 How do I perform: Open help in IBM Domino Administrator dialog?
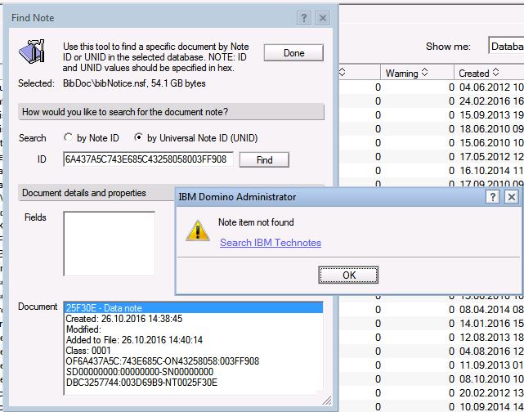pyautogui.click(x=493, y=197)
